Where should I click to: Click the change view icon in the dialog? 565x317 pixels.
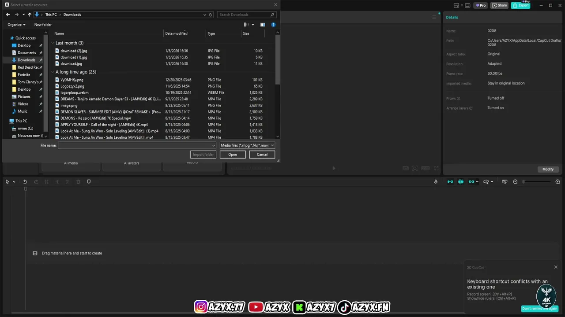point(246,25)
